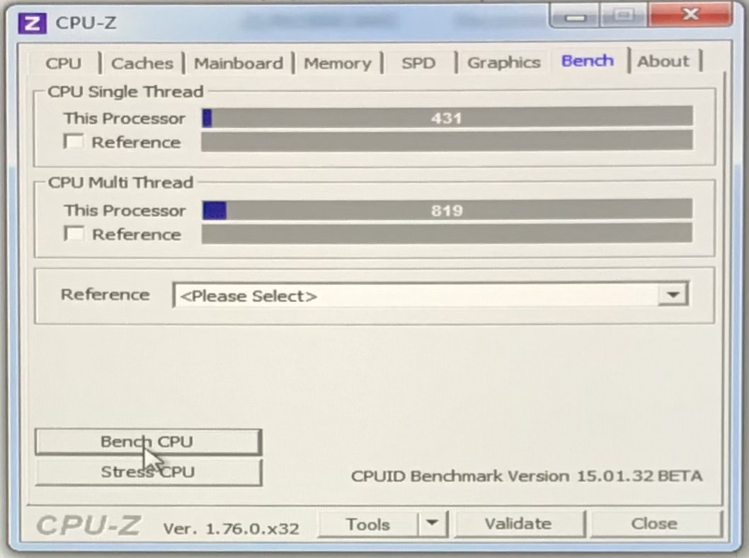Click the single thread score bar showing 431
The height and width of the screenshot is (558, 749).
click(x=447, y=117)
